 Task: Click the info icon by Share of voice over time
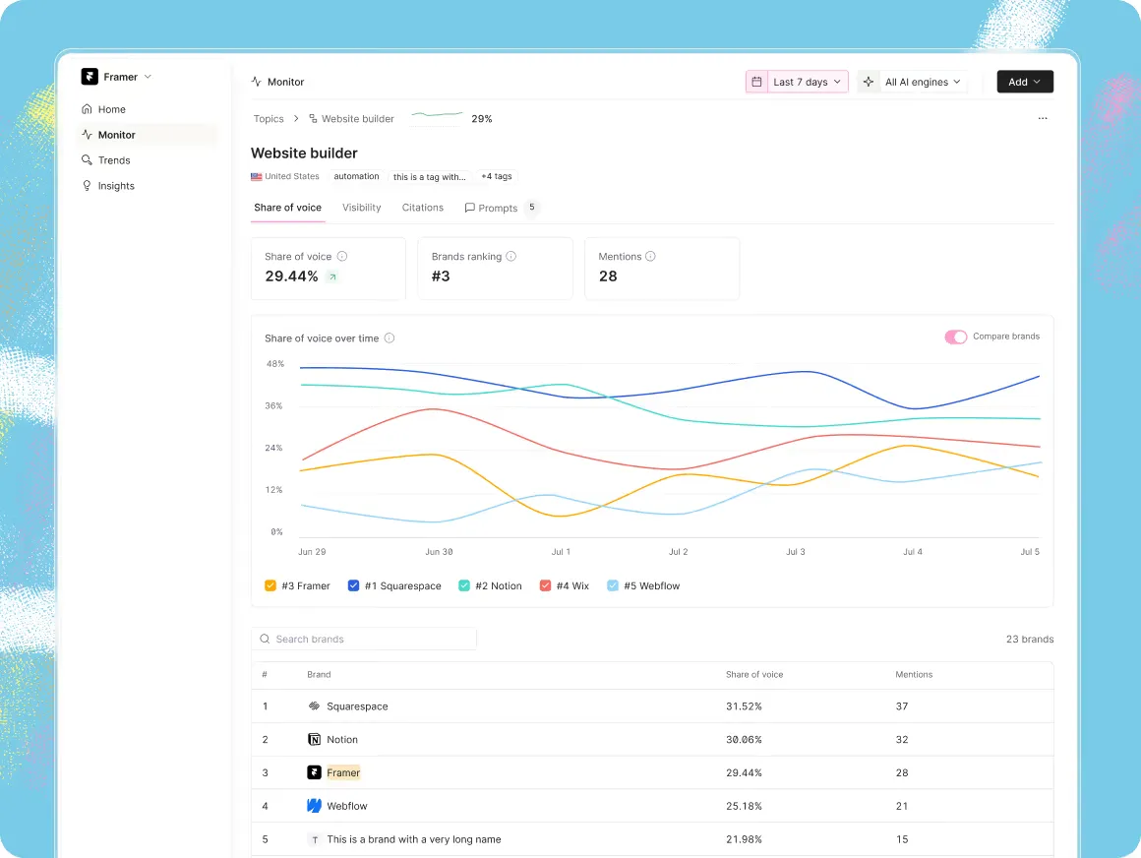[390, 337]
